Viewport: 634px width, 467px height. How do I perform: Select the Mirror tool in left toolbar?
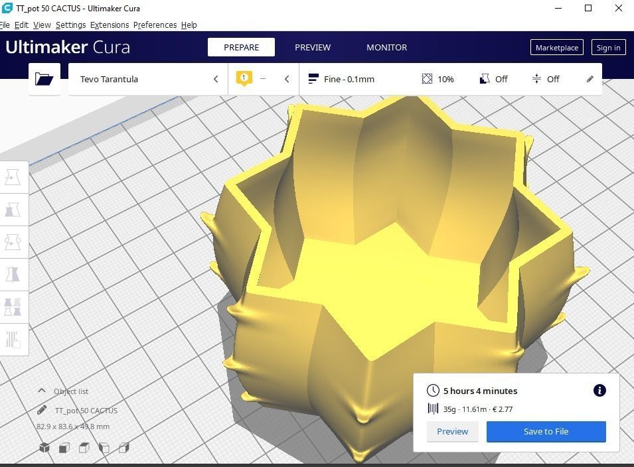[x=13, y=275]
